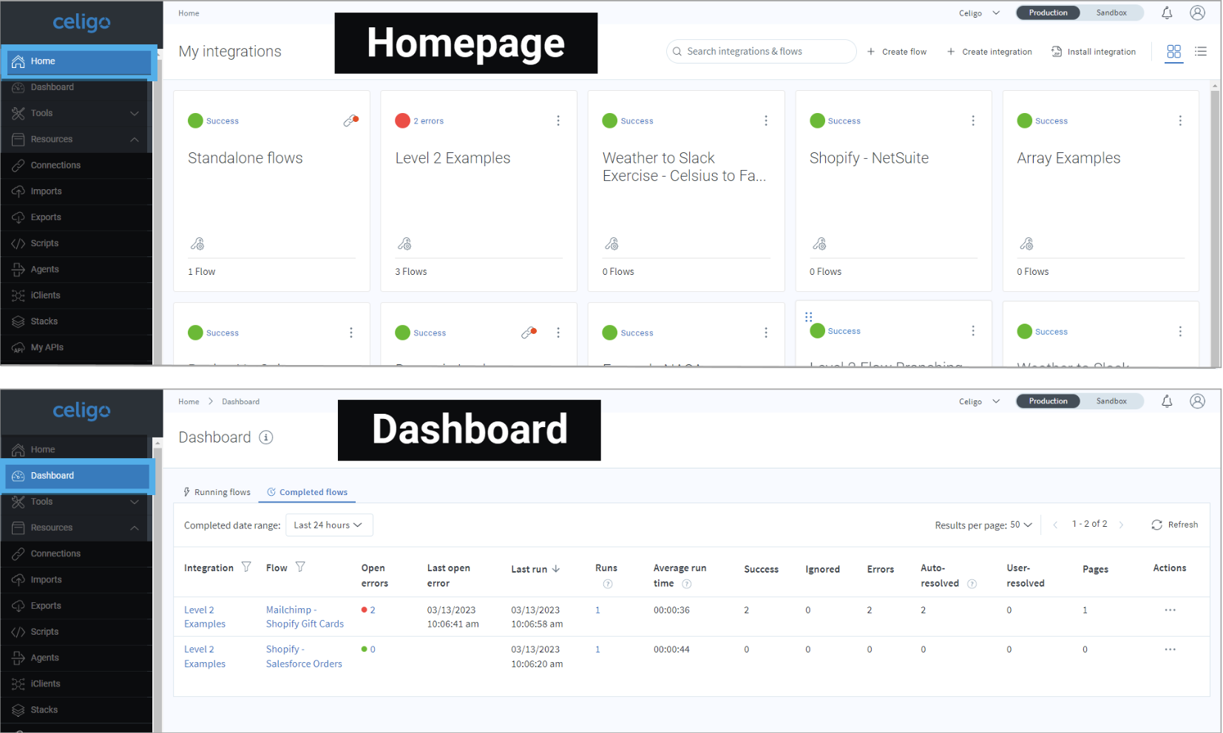
Task: Open the Last 24 hours date range dropdown
Action: pyautogui.click(x=328, y=525)
